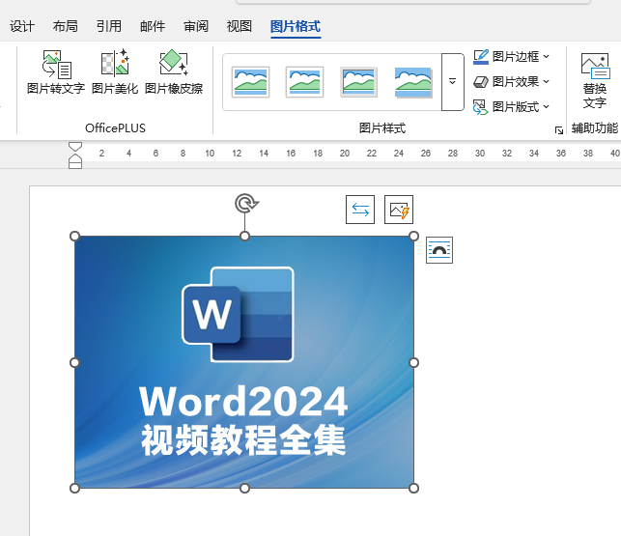Click the bottom-middle resize handle of picture
This screenshot has height=536, width=621.
tap(244, 488)
